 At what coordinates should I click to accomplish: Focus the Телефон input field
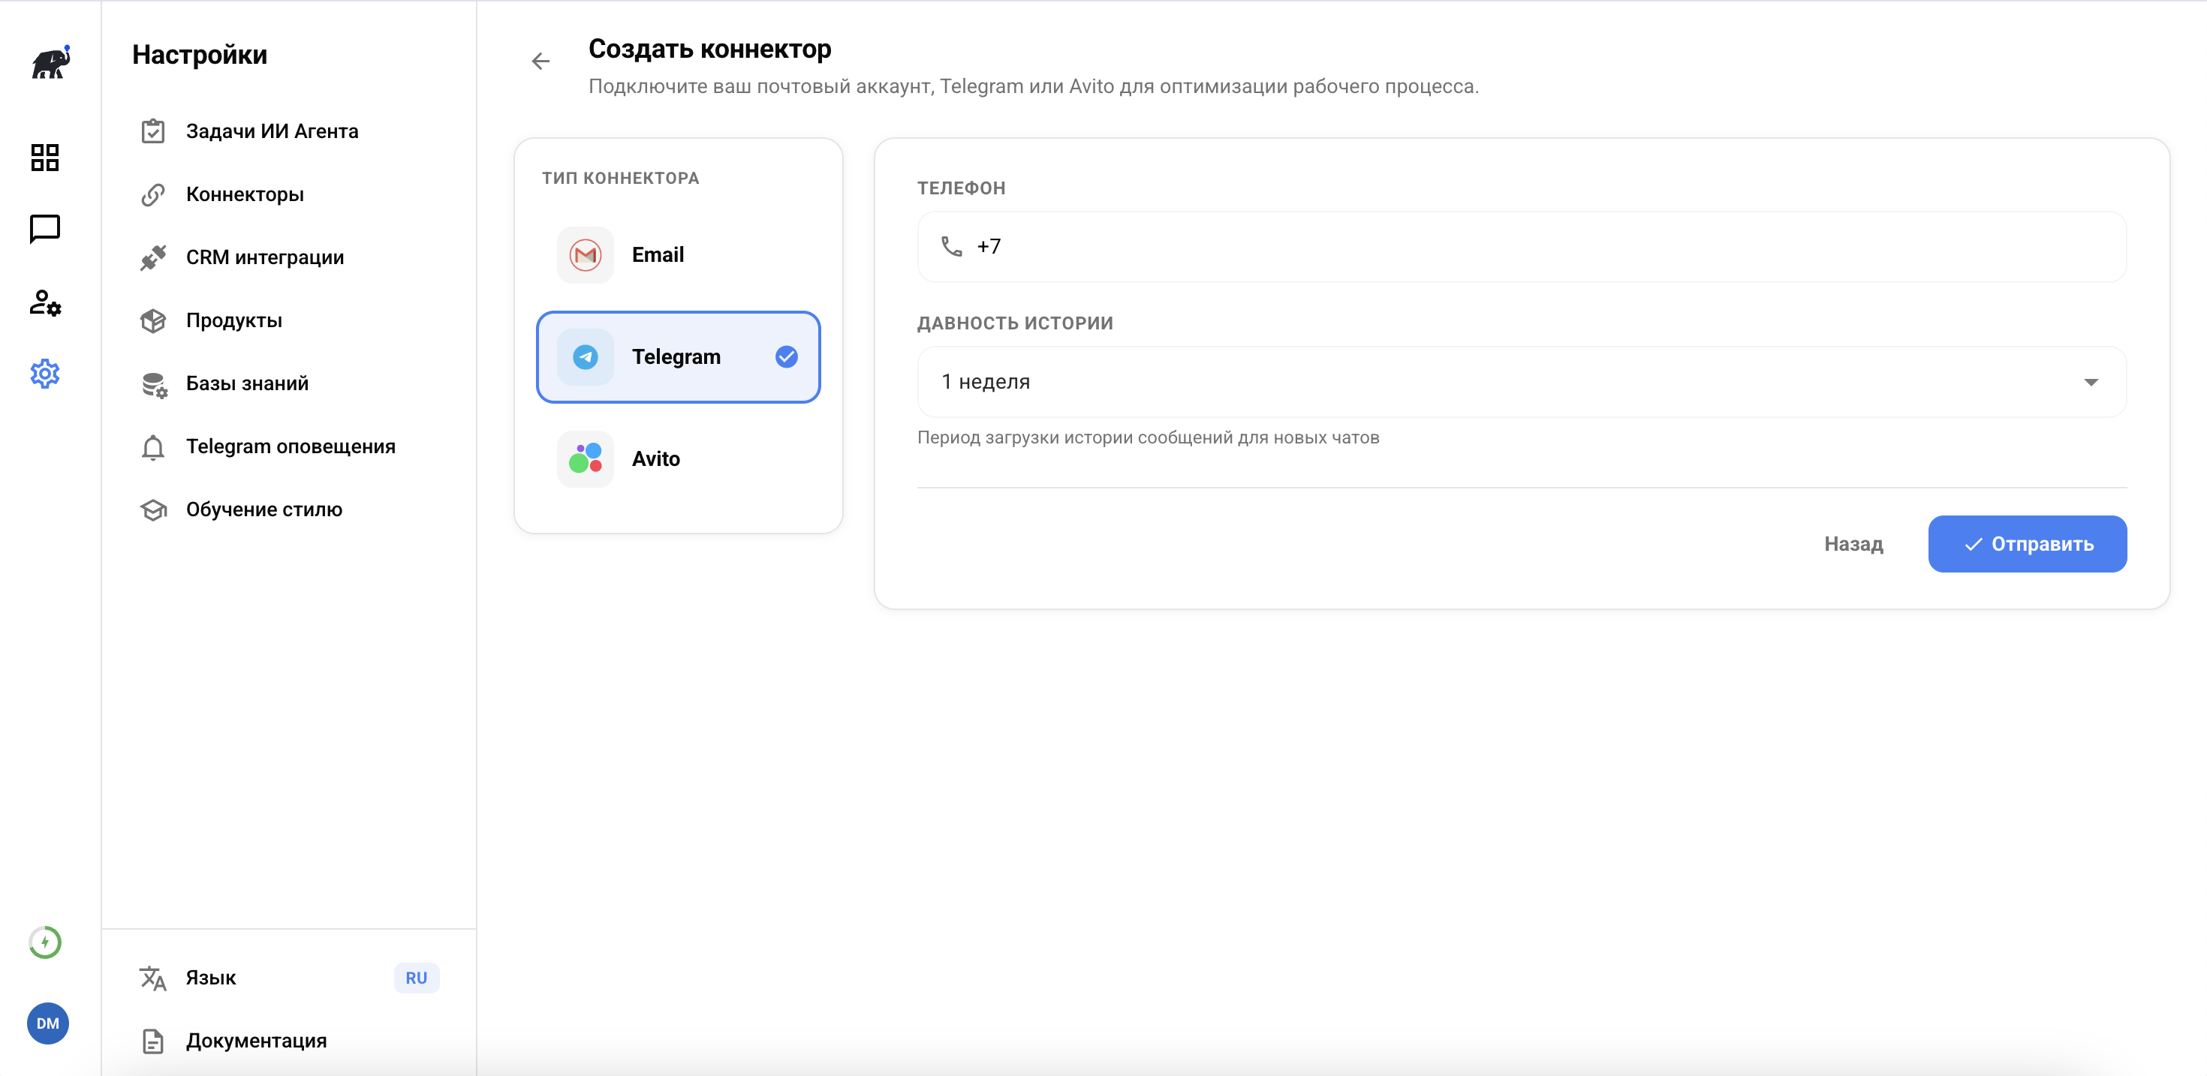[x=1534, y=247]
